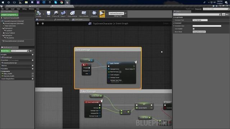230x129 pixels.
Task: Open the Help menu
Action: coord(38,9)
